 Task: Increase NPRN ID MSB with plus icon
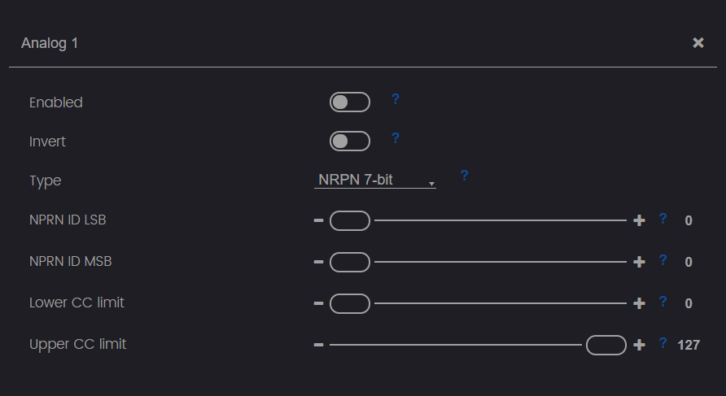point(640,262)
